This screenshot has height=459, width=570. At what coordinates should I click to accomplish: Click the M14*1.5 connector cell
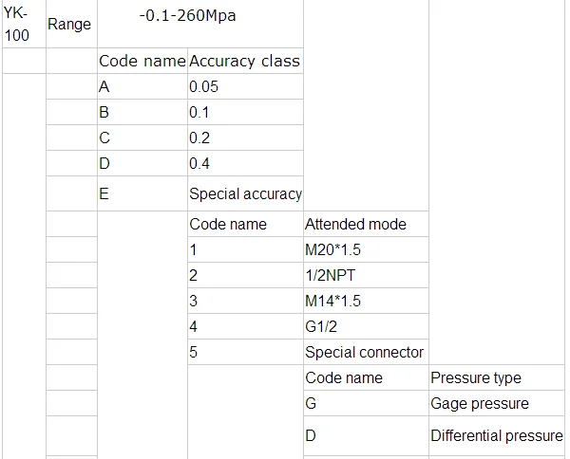(x=366, y=301)
